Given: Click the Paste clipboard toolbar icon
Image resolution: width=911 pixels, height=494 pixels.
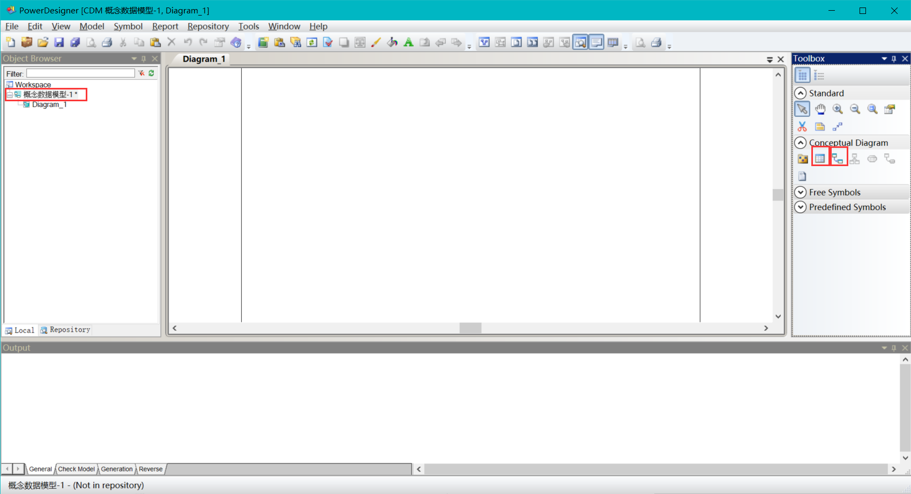Looking at the screenshot, I should [155, 42].
